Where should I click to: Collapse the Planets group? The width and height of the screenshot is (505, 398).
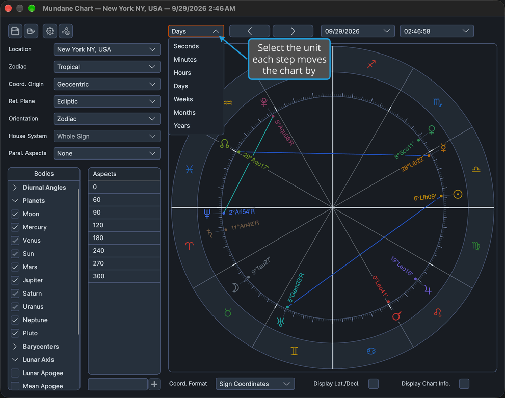(x=15, y=201)
